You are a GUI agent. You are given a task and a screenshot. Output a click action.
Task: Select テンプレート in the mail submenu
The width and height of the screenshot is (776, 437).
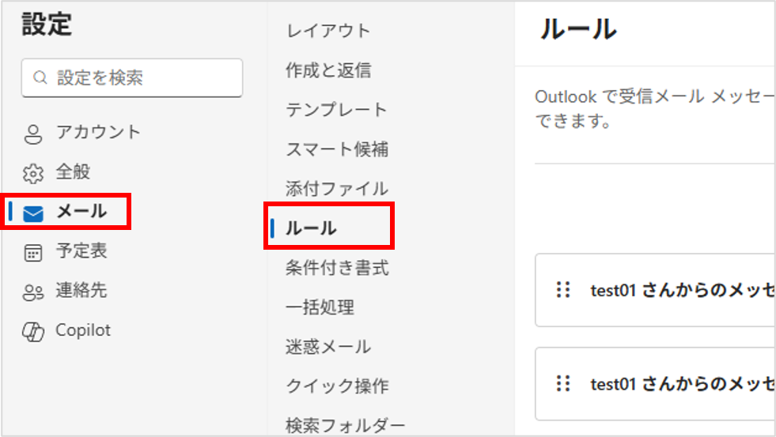pos(336,110)
